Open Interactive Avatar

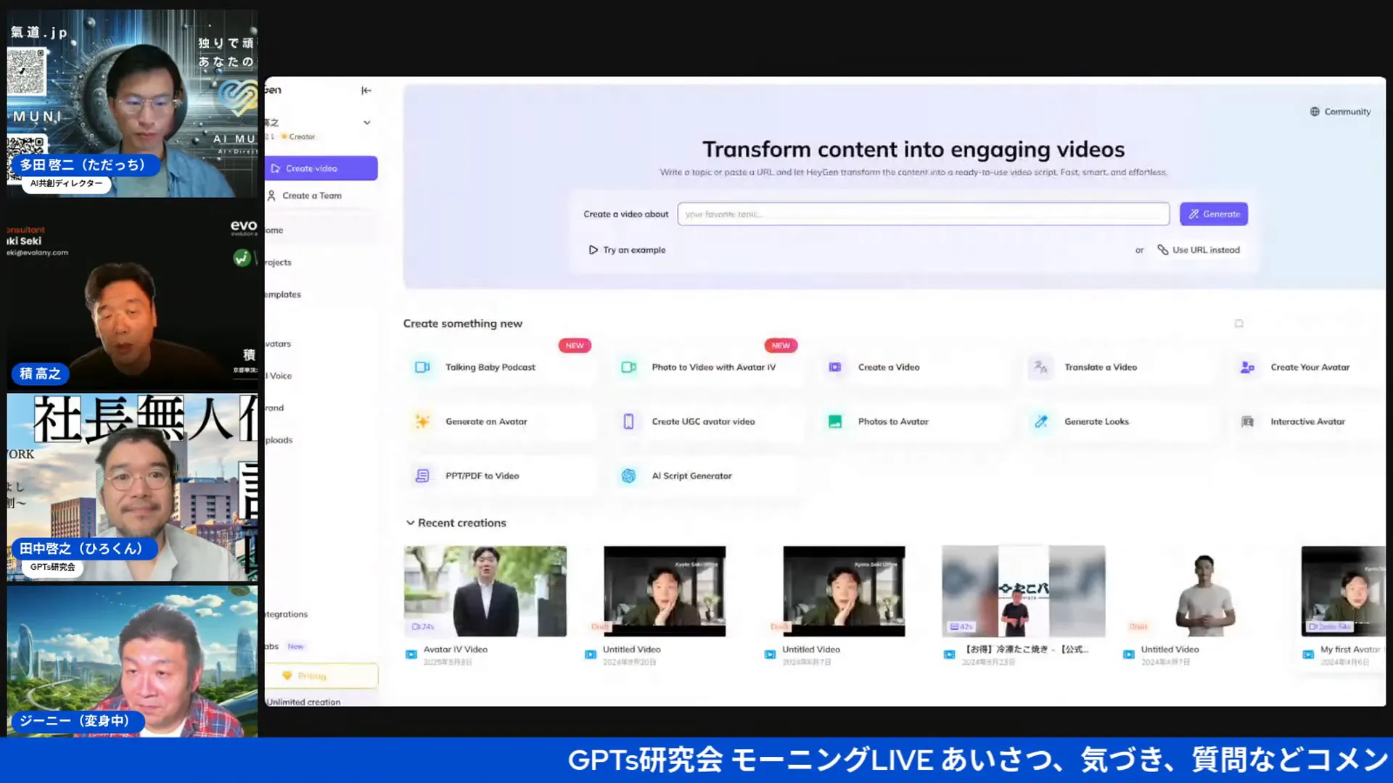click(x=1308, y=422)
